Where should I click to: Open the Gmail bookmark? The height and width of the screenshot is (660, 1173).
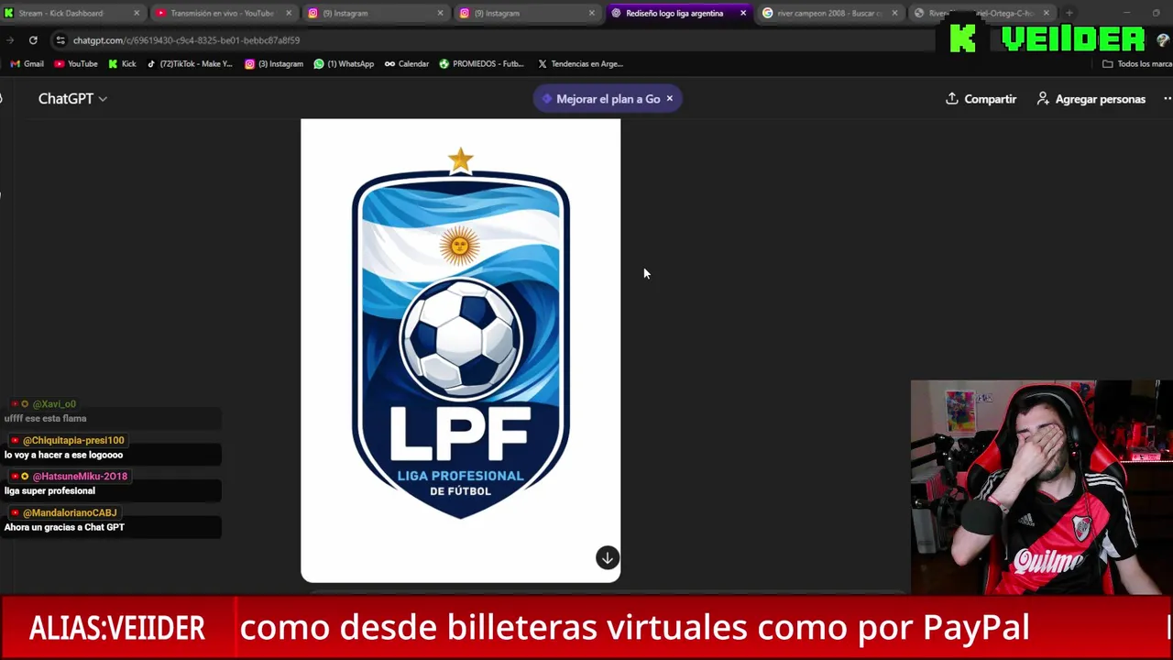point(27,64)
